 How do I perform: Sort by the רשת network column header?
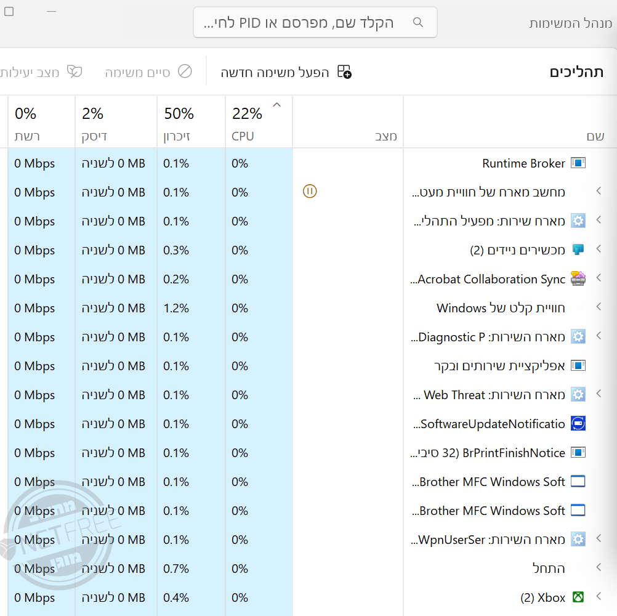coord(41,122)
